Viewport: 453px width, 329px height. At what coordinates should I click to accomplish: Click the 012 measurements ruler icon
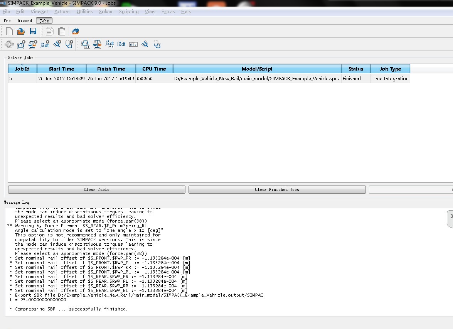pyautogui.click(x=133, y=44)
